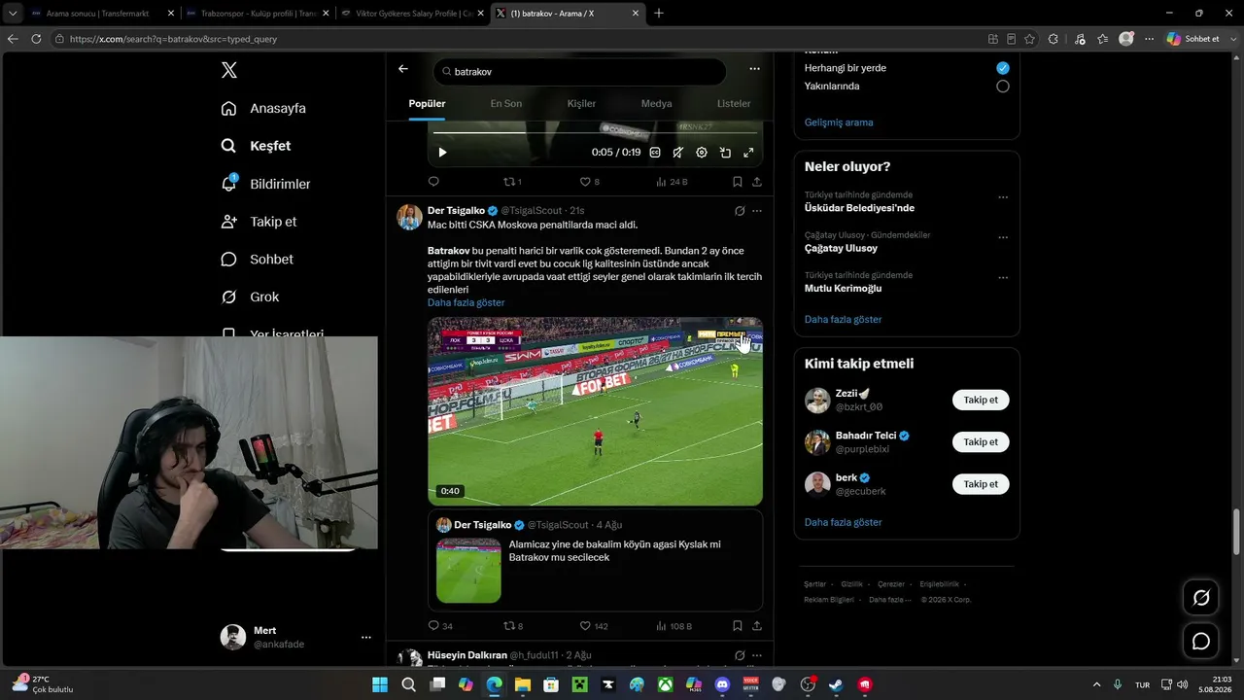1244x700 pixels.
Task: Show more trends under Neler oluyor
Action: tap(844, 319)
